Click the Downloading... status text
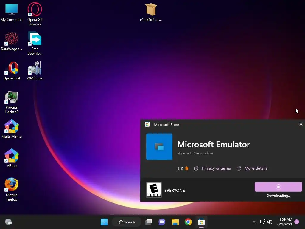 coord(278,196)
